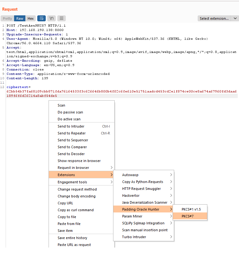
Task: Choose Do passive scan
Action: point(81,112)
